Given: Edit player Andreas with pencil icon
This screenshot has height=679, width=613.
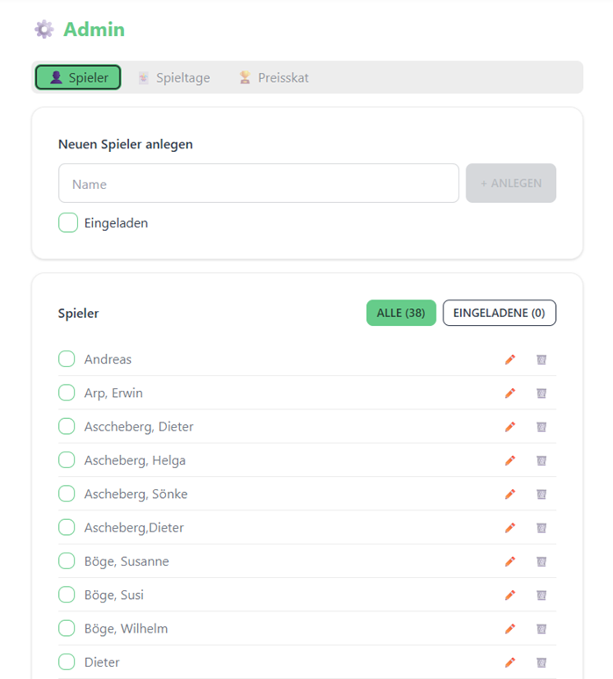Looking at the screenshot, I should (x=510, y=359).
